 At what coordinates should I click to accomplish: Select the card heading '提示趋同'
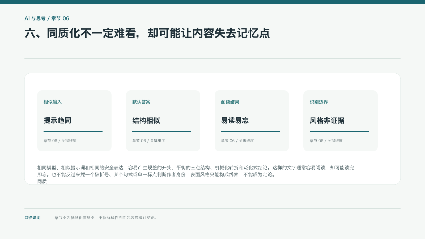coord(57,121)
